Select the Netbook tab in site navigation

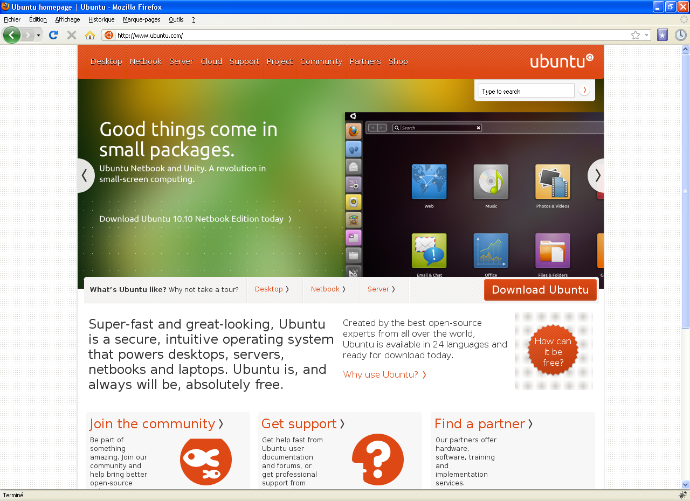point(146,61)
